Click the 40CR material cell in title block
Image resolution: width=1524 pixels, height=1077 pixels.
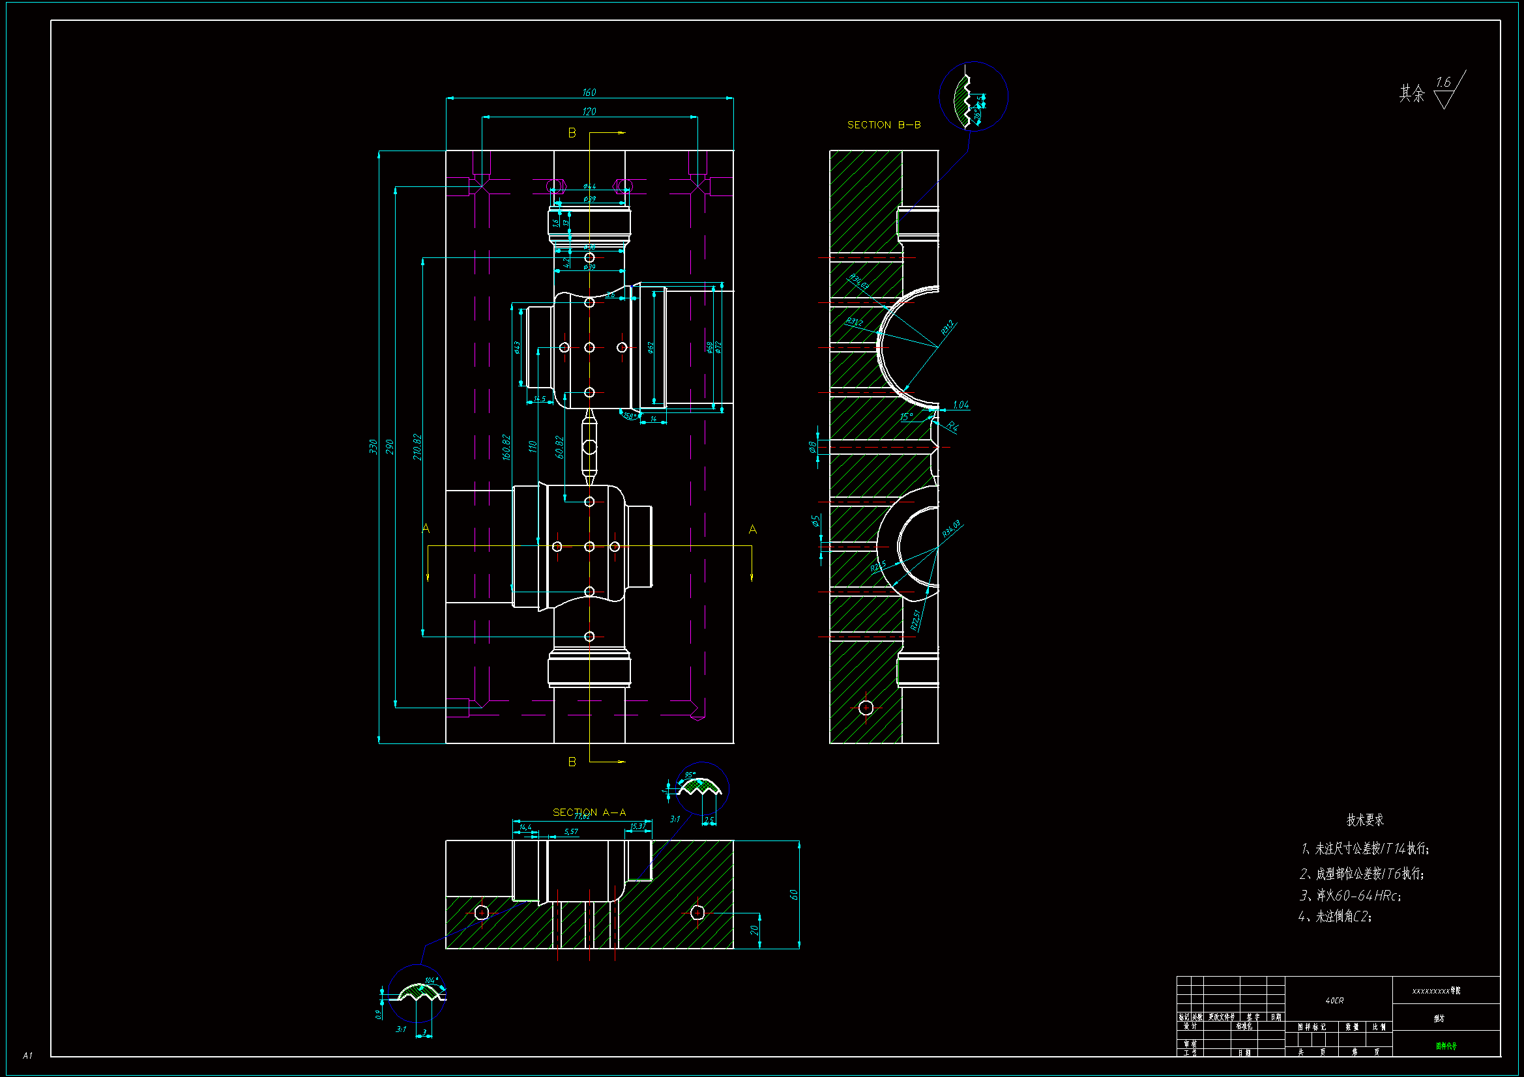[1334, 1000]
